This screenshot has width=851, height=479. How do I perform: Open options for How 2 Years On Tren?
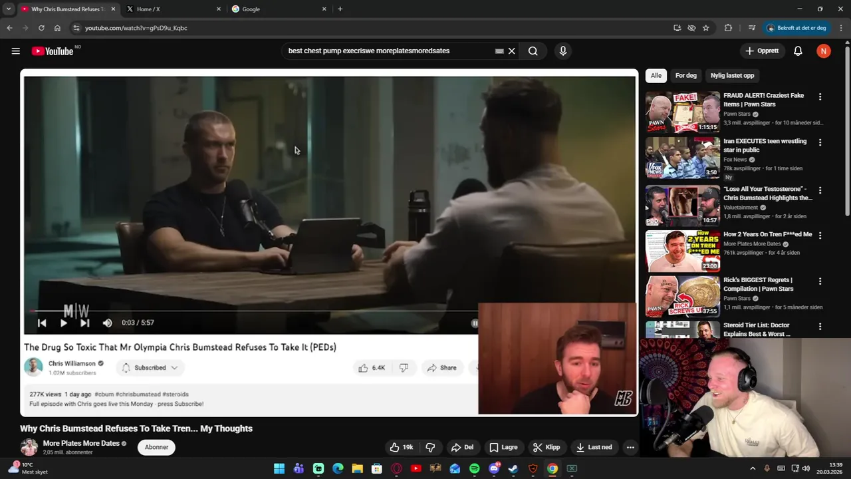click(820, 236)
